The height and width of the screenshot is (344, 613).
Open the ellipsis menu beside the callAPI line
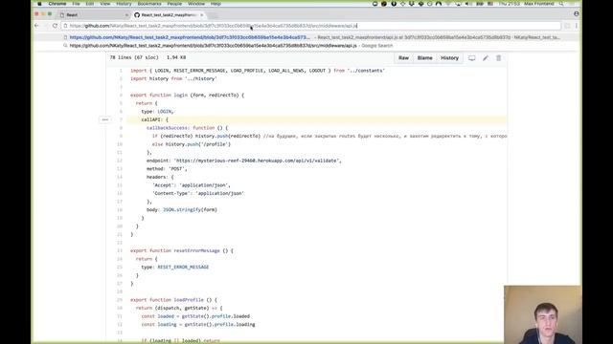104,119
